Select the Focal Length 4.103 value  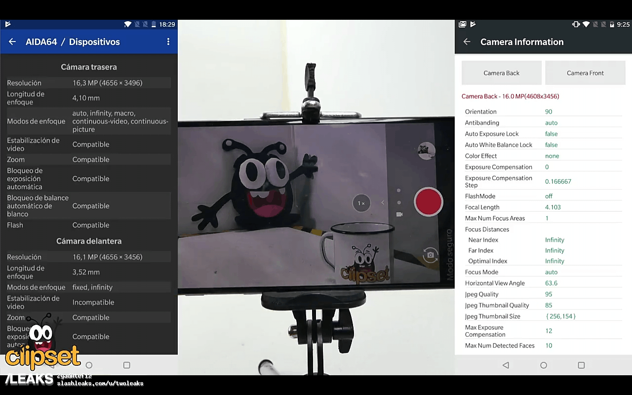(x=553, y=207)
